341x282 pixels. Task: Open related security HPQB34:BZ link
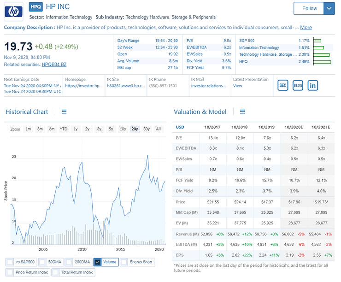click(x=54, y=65)
